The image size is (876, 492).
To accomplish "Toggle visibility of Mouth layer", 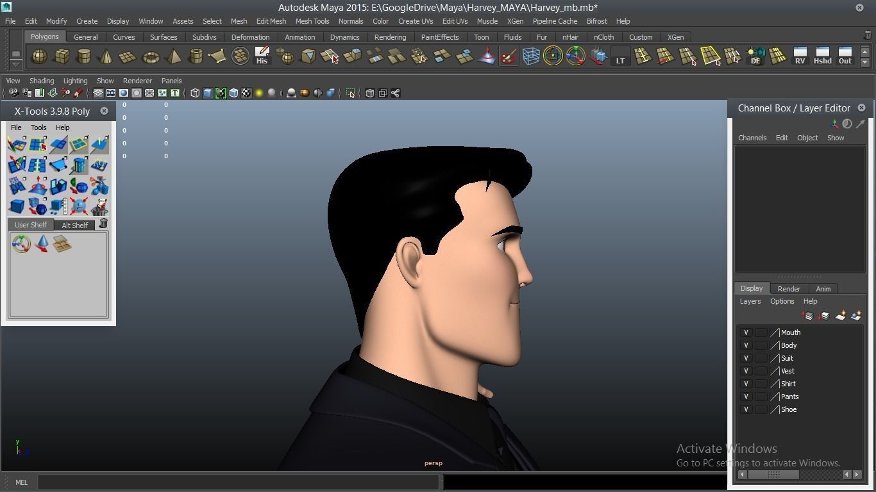I will coord(746,332).
